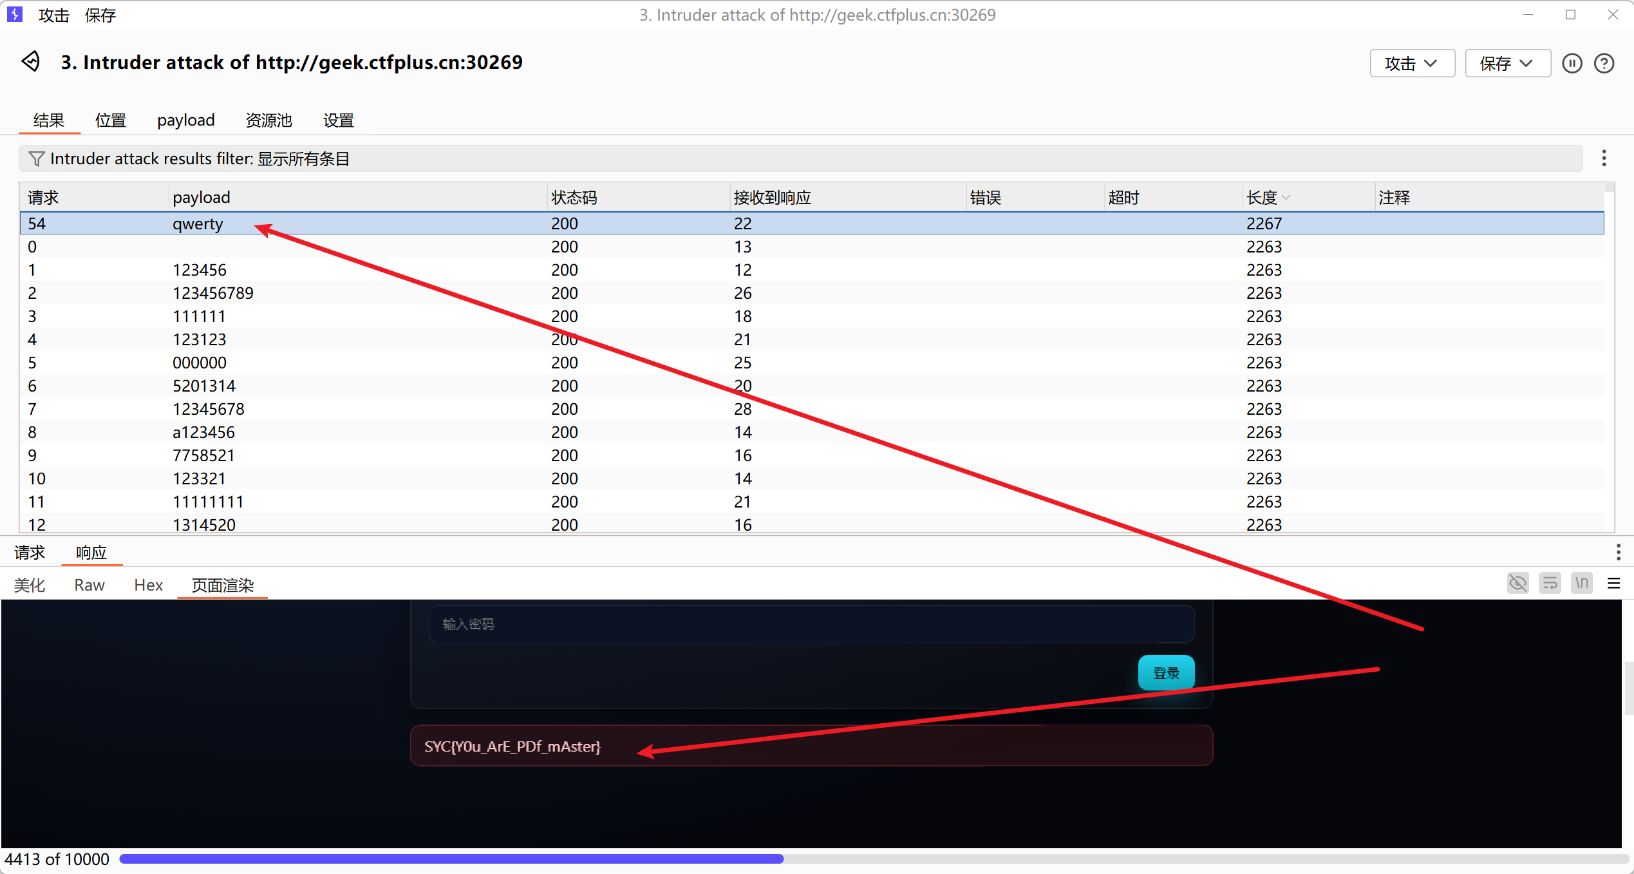Click the results filter funnel icon
1634x874 pixels.
point(37,158)
